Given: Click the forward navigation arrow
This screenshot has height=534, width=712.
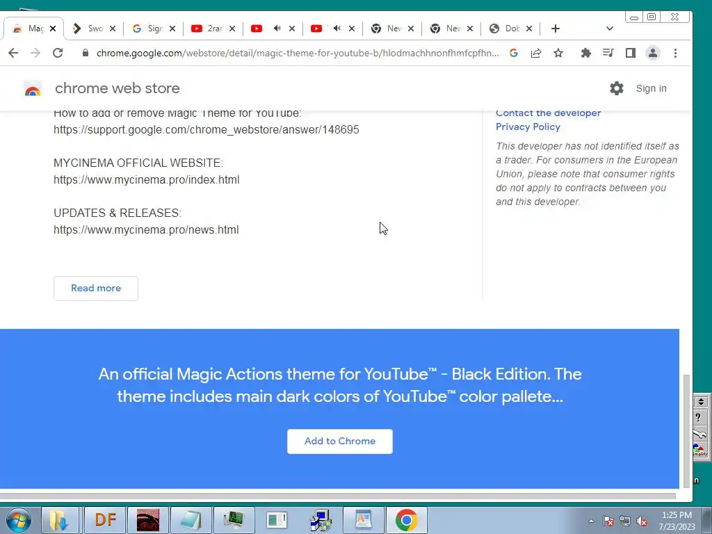Looking at the screenshot, I should (35, 53).
